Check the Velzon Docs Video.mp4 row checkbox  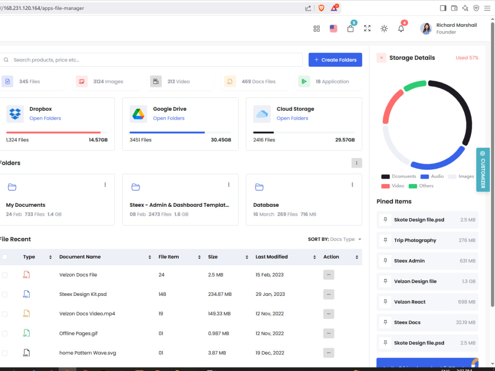click(x=5, y=314)
